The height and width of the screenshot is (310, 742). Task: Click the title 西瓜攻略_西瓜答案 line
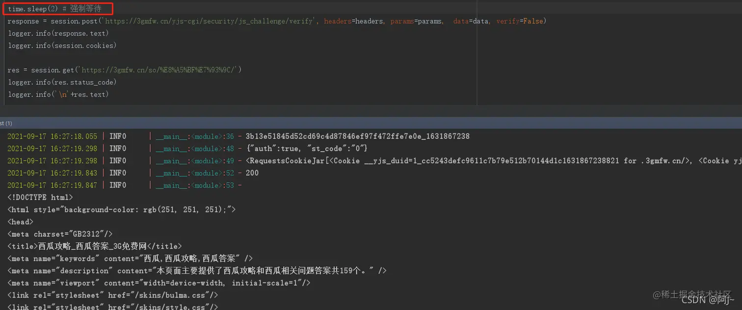tap(95, 246)
